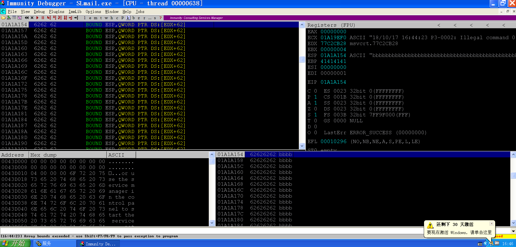Click the Open file folder toolbar icon
516x247 pixels.
click(x=3, y=18)
